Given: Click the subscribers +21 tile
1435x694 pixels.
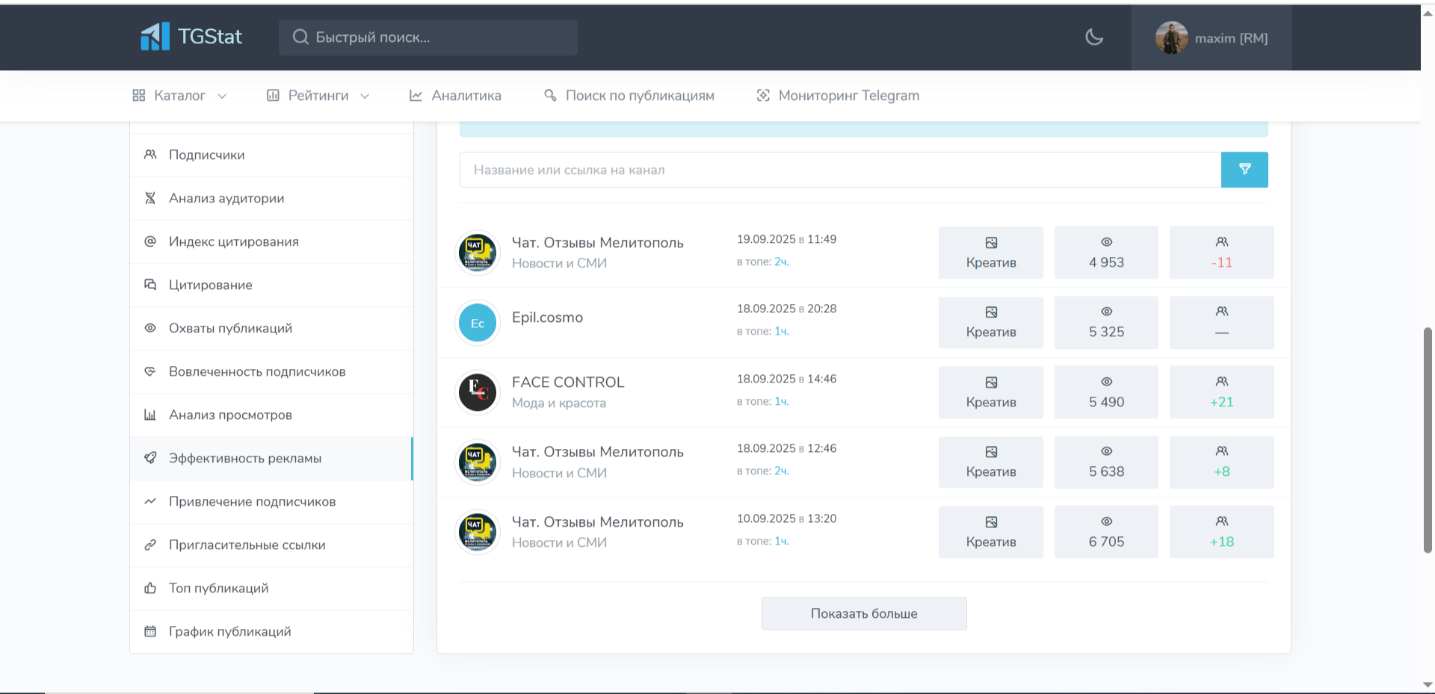Looking at the screenshot, I should (1220, 392).
